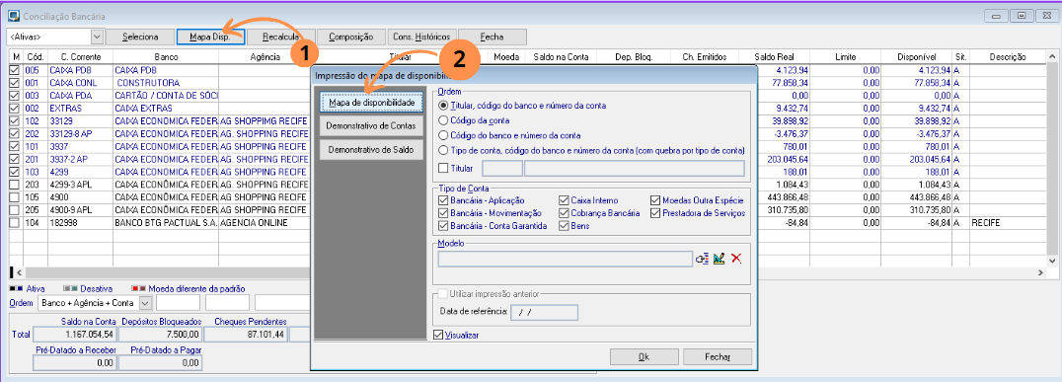Uncheck the Visualizar checkbox

(438, 335)
